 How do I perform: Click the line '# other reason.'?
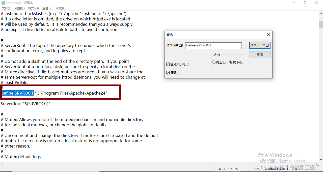click(15, 146)
